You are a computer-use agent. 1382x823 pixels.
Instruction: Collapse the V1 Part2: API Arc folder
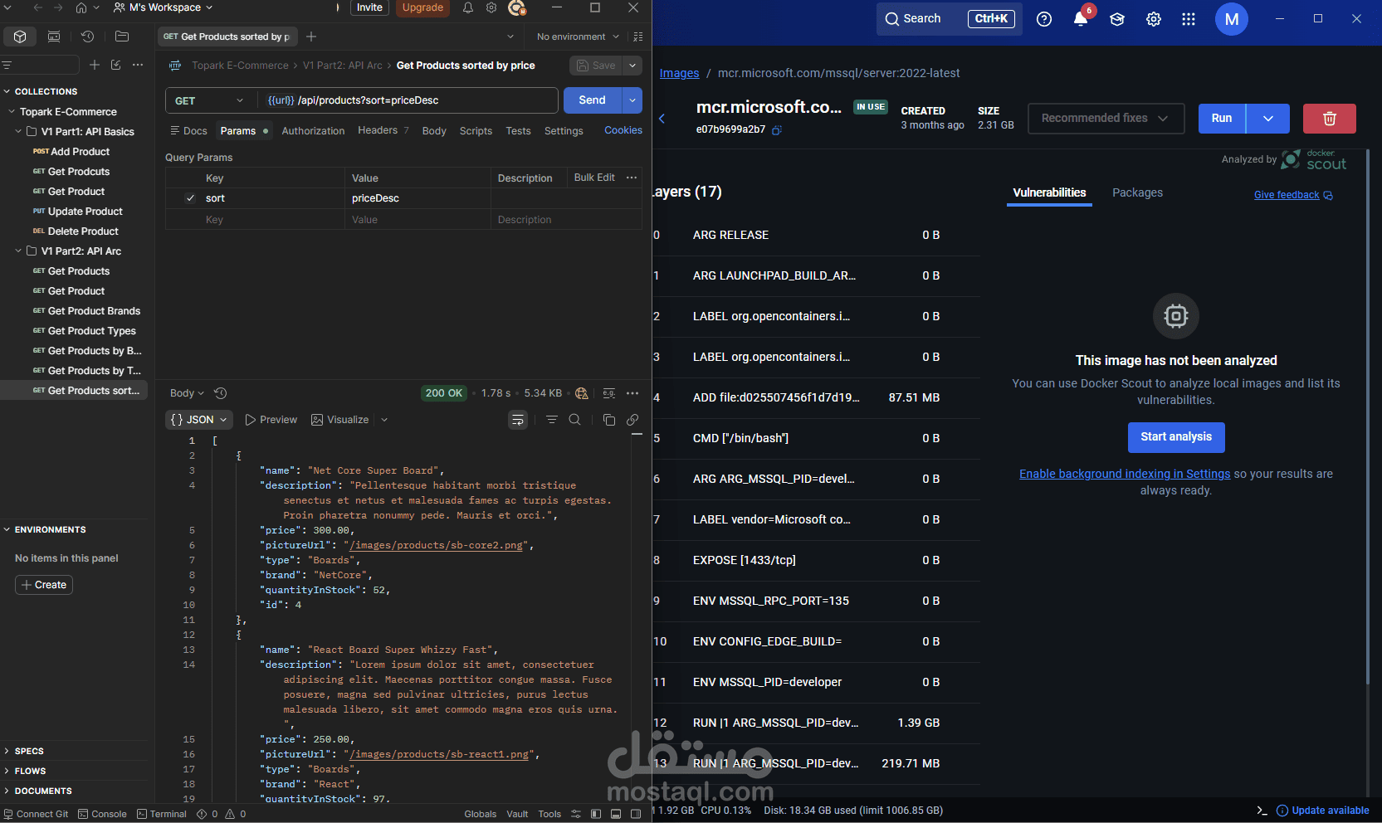(19, 251)
